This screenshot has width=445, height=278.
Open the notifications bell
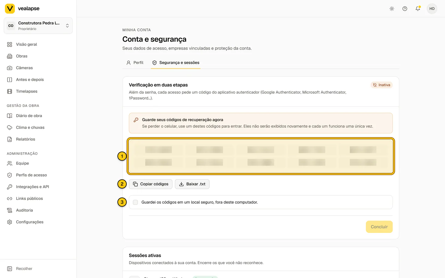[x=418, y=9]
